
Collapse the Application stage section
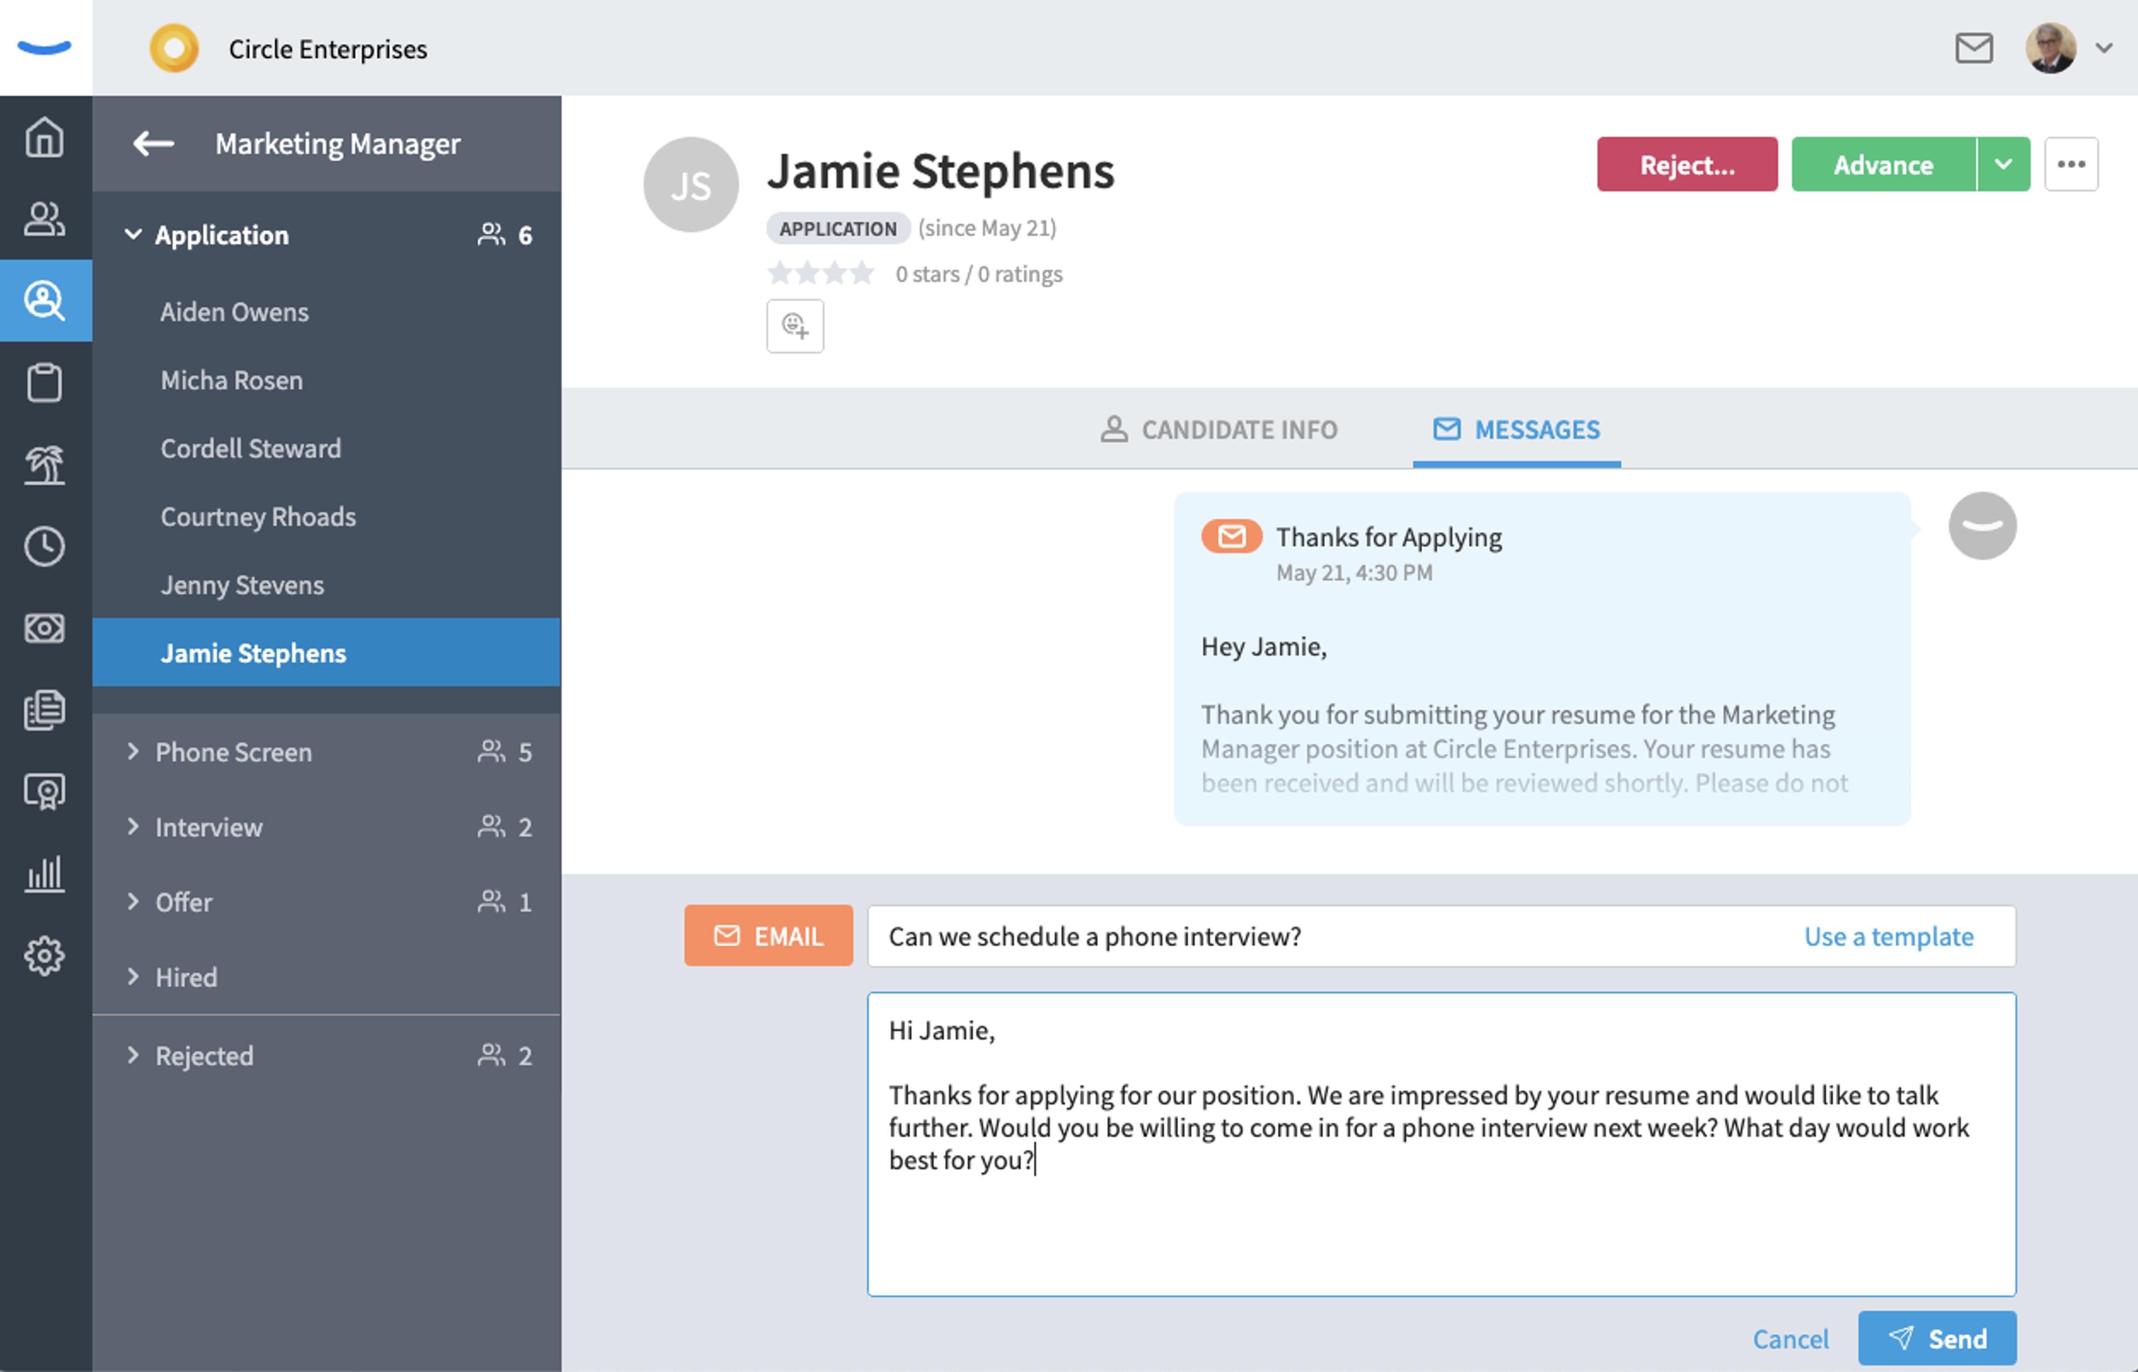tap(134, 235)
